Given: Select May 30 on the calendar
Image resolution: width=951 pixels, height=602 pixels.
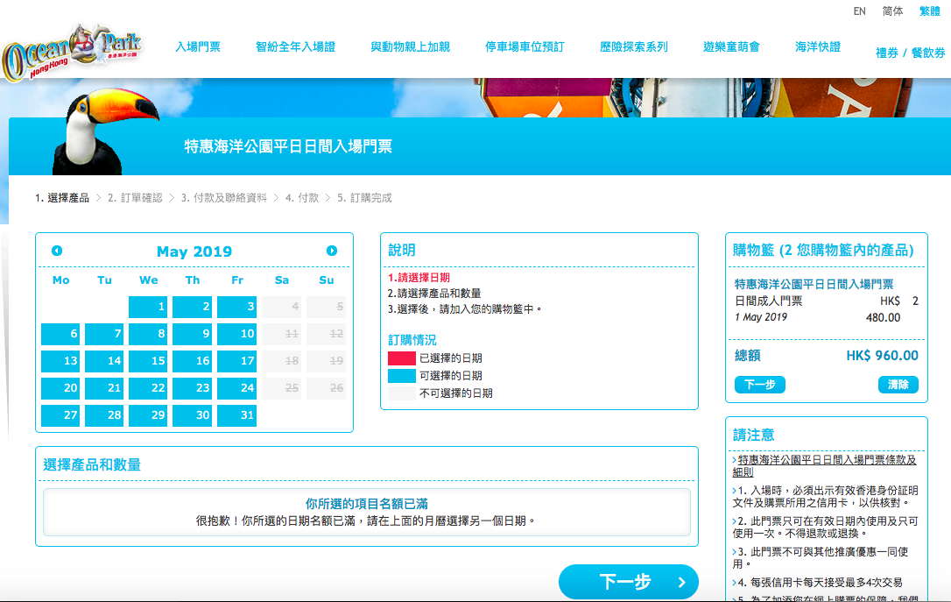Looking at the screenshot, I should pyautogui.click(x=193, y=415).
